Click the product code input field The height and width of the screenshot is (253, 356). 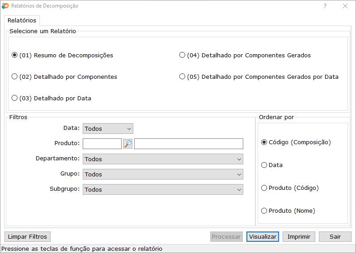(x=102, y=144)
